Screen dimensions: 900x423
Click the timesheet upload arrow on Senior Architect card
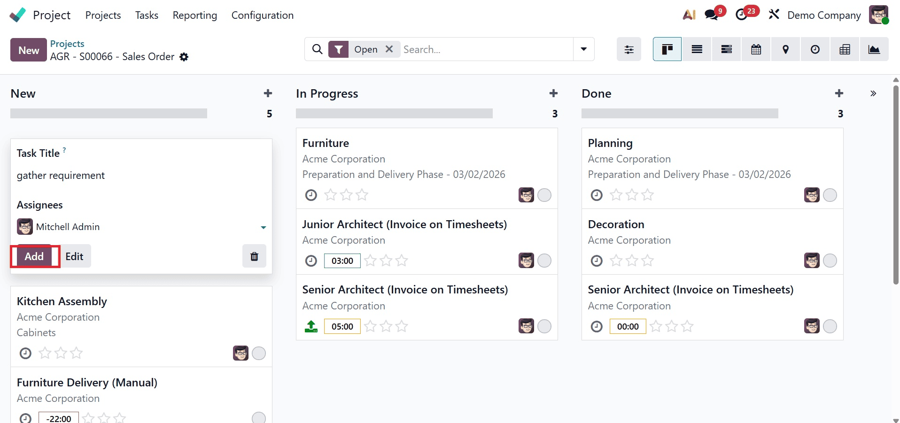pyautogui.click(x=311, y=326)
